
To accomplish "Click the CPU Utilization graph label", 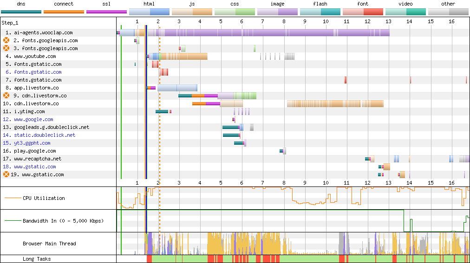I will 44,198.
